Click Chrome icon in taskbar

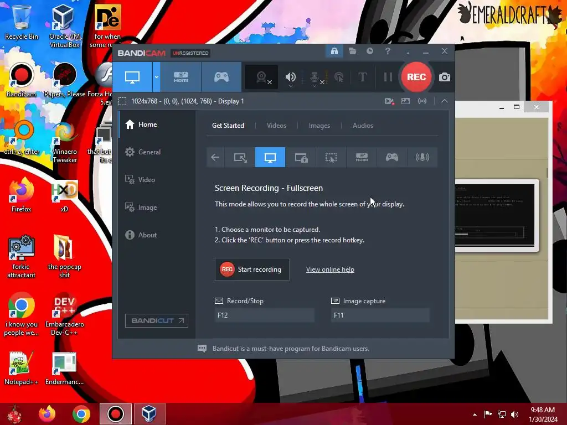pos(81,414)
